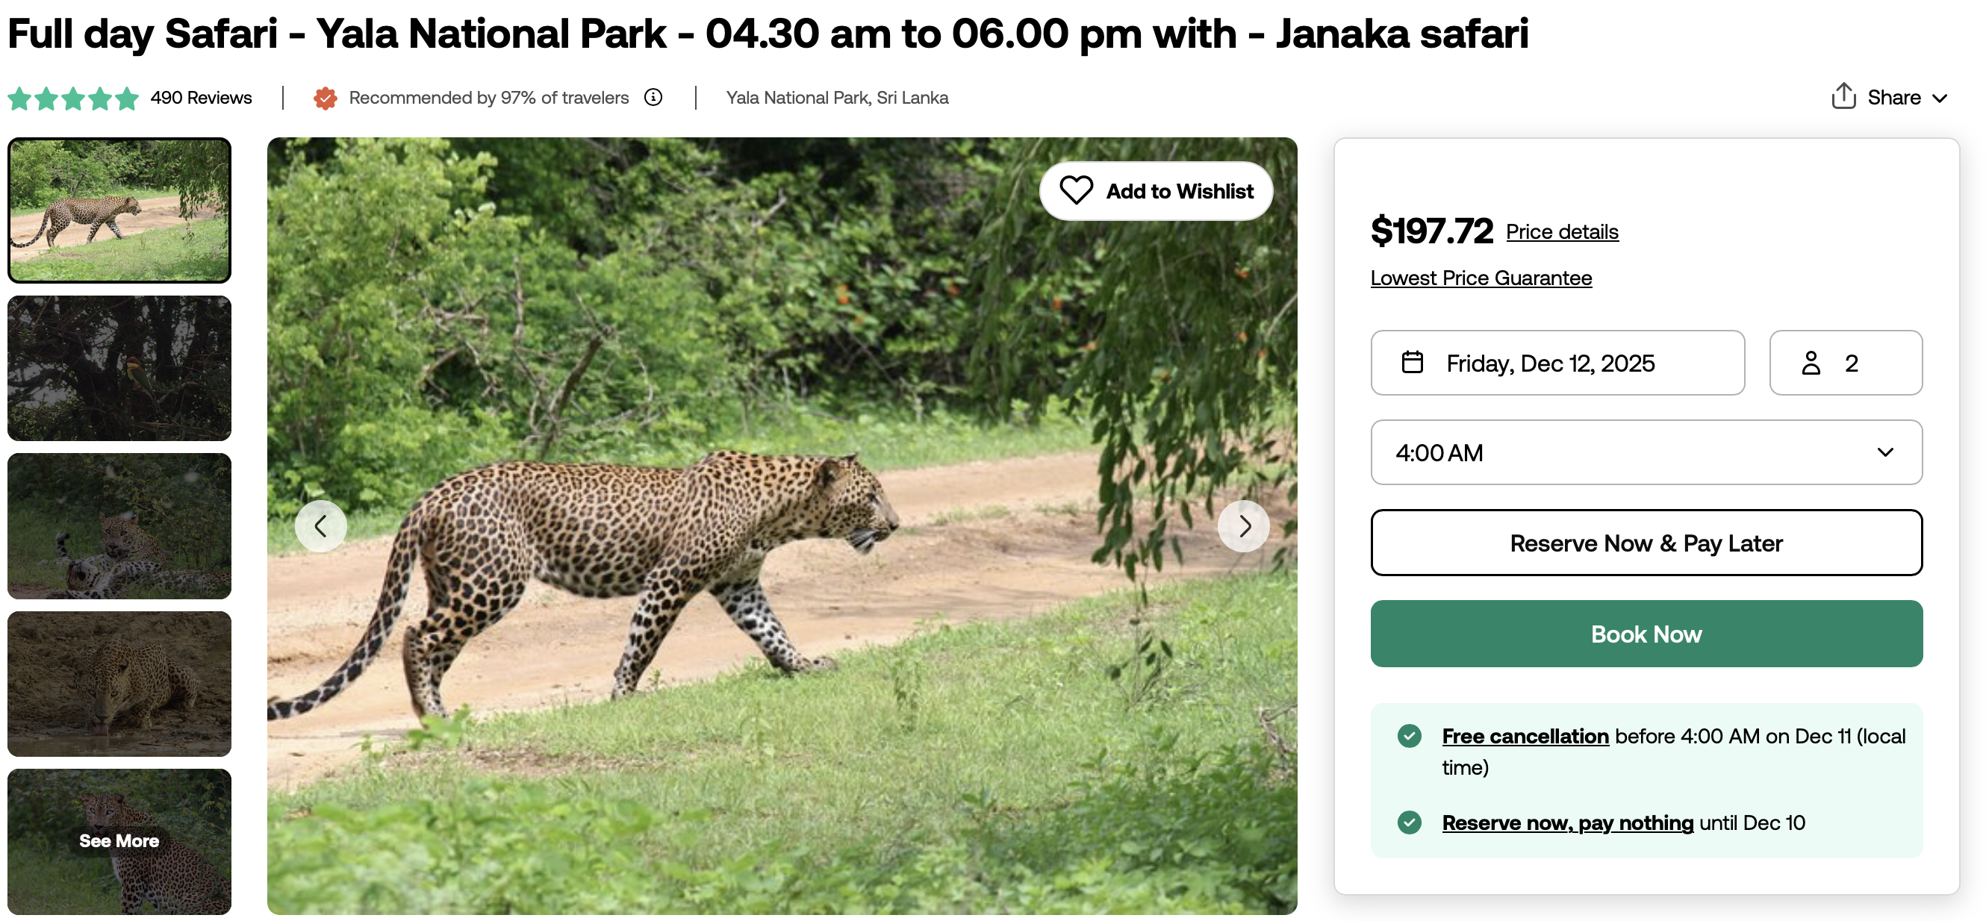
Task: Open the Free cancellation link
Action: tap(1525, 736)
